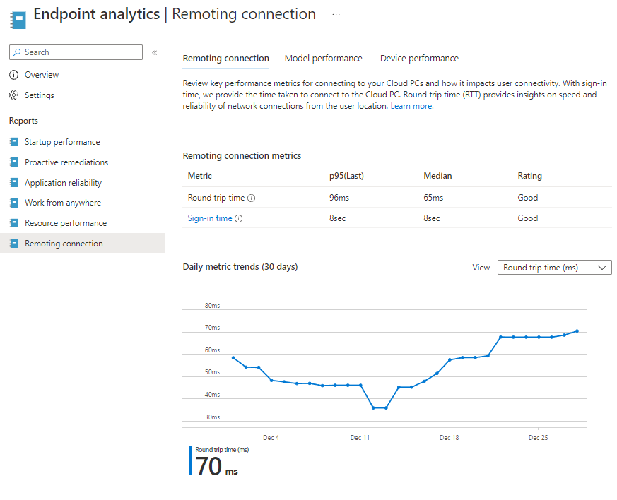Open the Work from anywhere report

click(x=63, y=203)
